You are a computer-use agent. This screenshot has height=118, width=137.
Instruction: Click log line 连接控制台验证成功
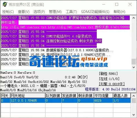[52, 41]
